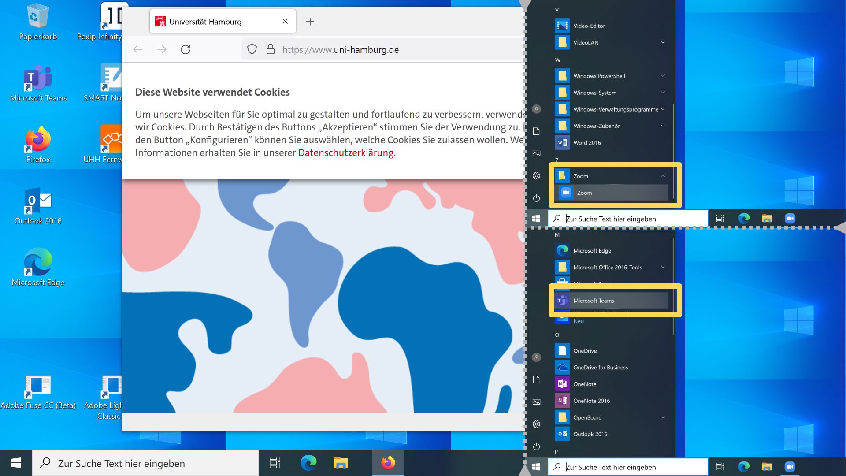Open Microsoft Edge desktop shortcut
846x476 pixels.
tap(38, 268)
